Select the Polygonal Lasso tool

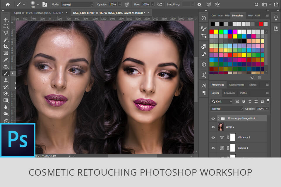6,33
